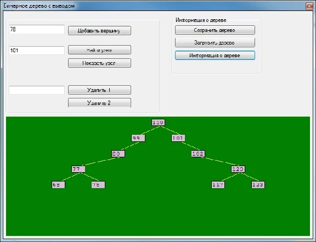
Task: Select leaf node 133
Action: pos(258,185)
